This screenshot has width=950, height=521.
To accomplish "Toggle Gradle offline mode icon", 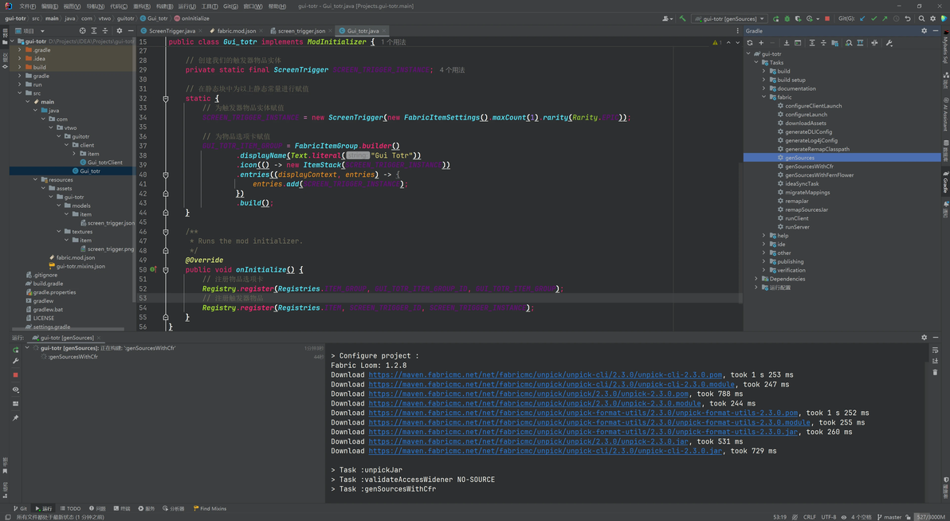I will tap(874, 43).
